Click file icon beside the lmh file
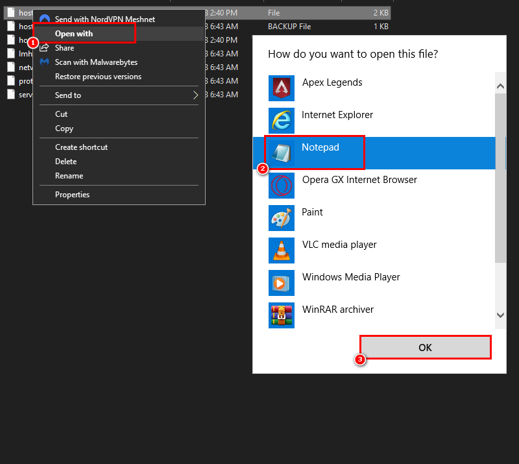 point(11,53)
